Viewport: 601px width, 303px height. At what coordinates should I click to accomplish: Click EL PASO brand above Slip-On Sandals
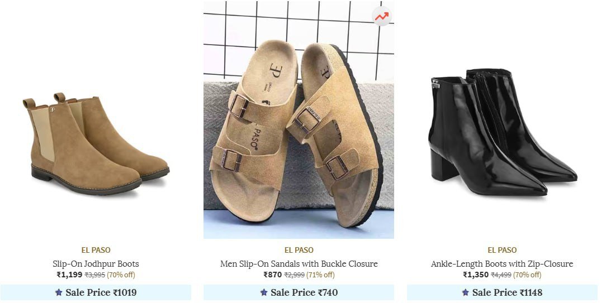pos(299,250)
